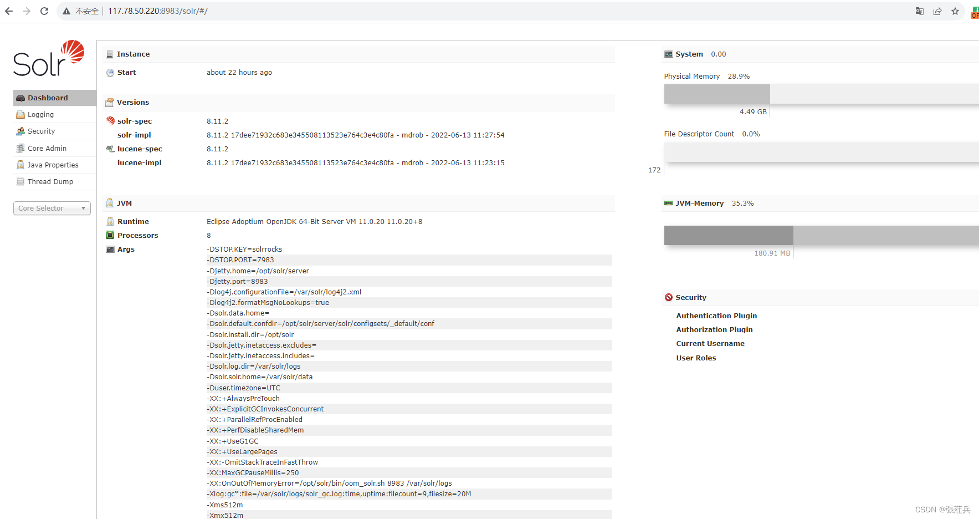The width and height of the screenshot is (979, 519).
Task: Click the lucene-spec icon
Action: (110, 149)
